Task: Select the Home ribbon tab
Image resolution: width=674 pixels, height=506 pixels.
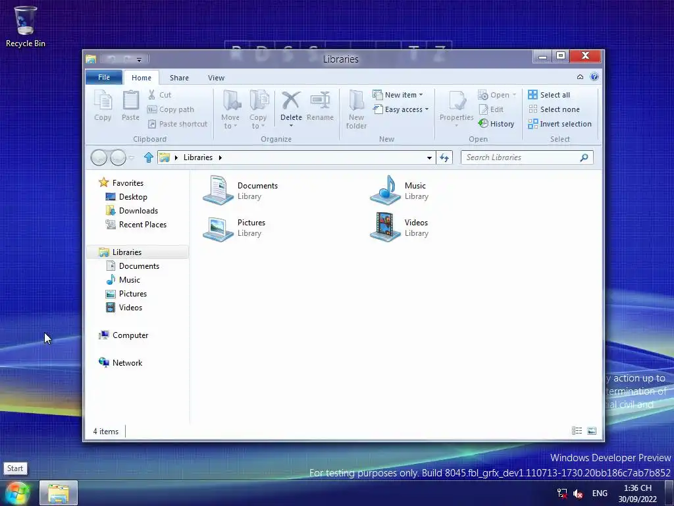Action: pos(142,78)
